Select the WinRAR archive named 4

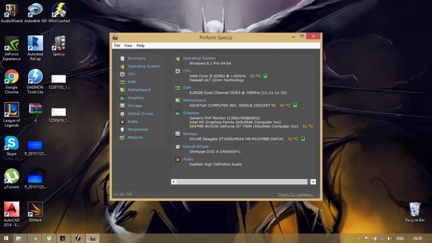tap(35, 112)
